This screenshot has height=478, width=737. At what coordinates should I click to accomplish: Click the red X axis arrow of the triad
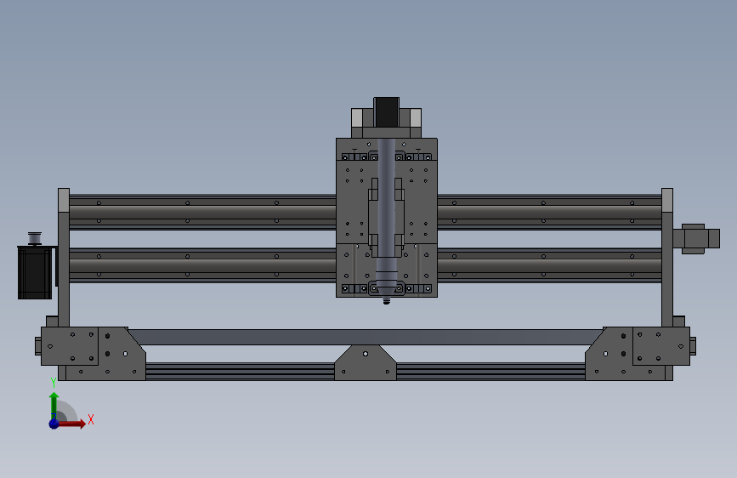tap(71, 424)
